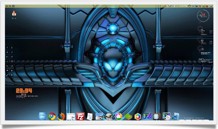
Task: Open FileZilla from the dock
Action: click(x=80, y=116)
